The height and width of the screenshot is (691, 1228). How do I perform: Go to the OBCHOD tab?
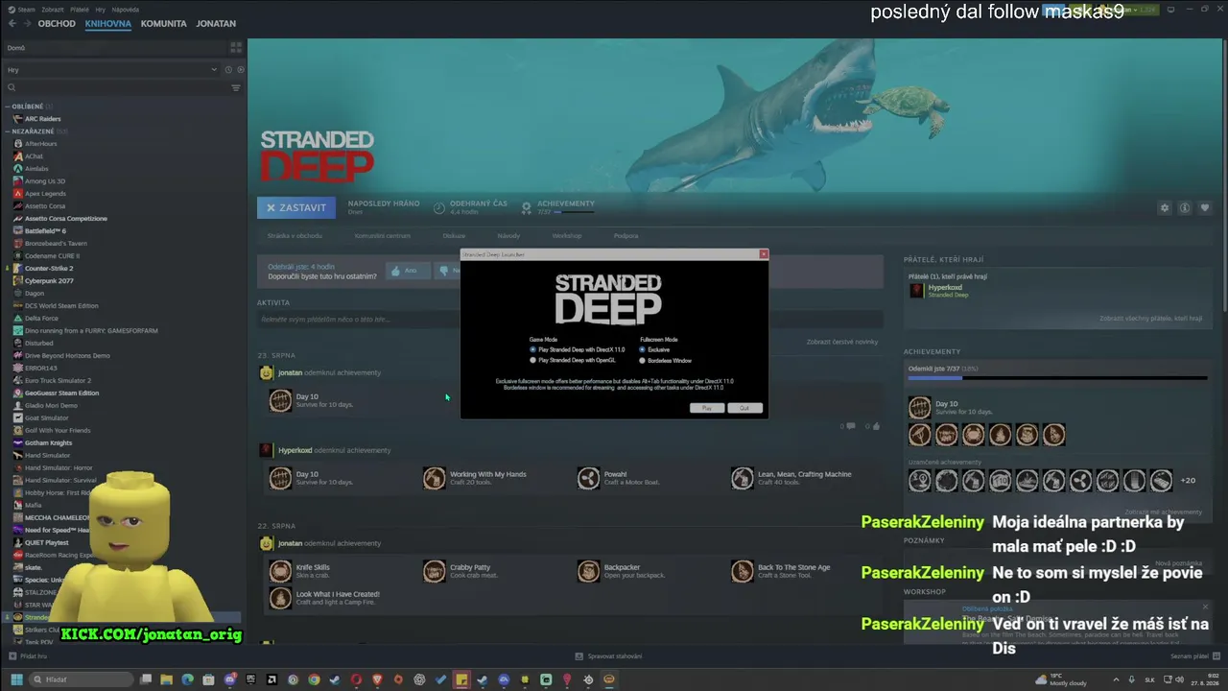(x=57, y=23)
